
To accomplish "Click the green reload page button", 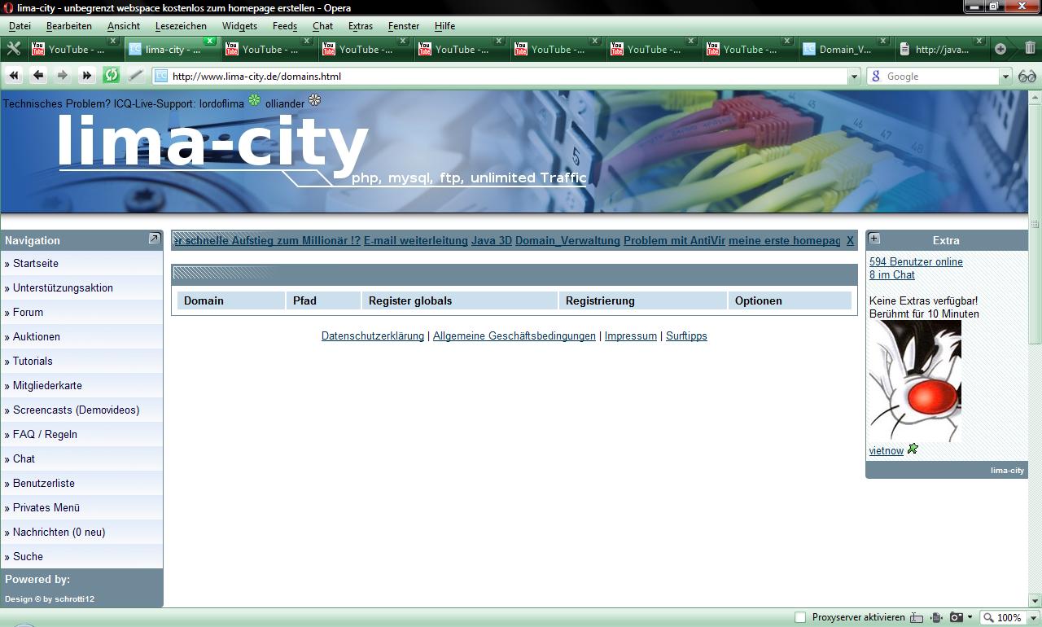I will pyautogui.click(x=111, y=76).
